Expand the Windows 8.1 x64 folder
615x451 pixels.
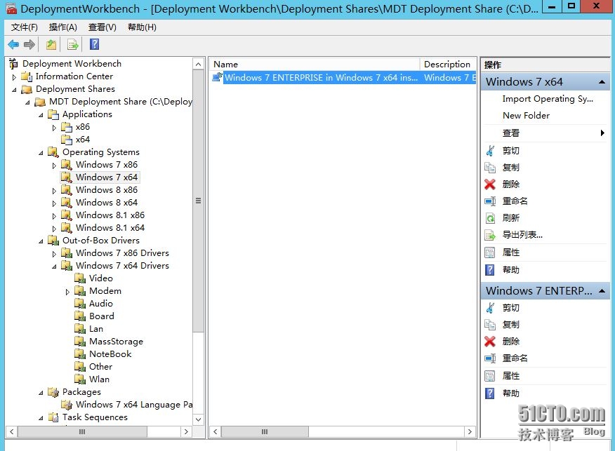(55, 229)
